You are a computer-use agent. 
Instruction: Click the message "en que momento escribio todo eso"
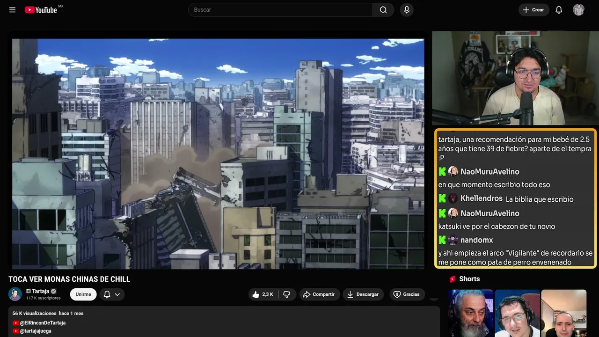pyautogui.click(x=494, y=185)
